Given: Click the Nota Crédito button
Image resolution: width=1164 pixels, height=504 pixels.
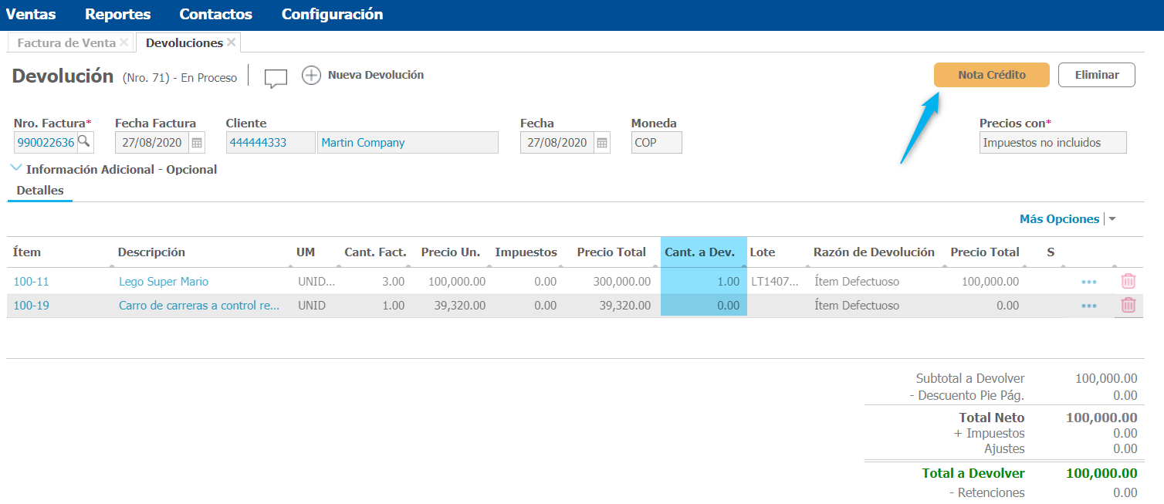Looking at the screenshot, I should (x=991, y=75).
